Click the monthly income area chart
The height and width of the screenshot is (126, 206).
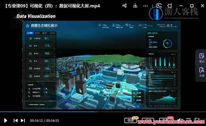click(x=162, y=100)
